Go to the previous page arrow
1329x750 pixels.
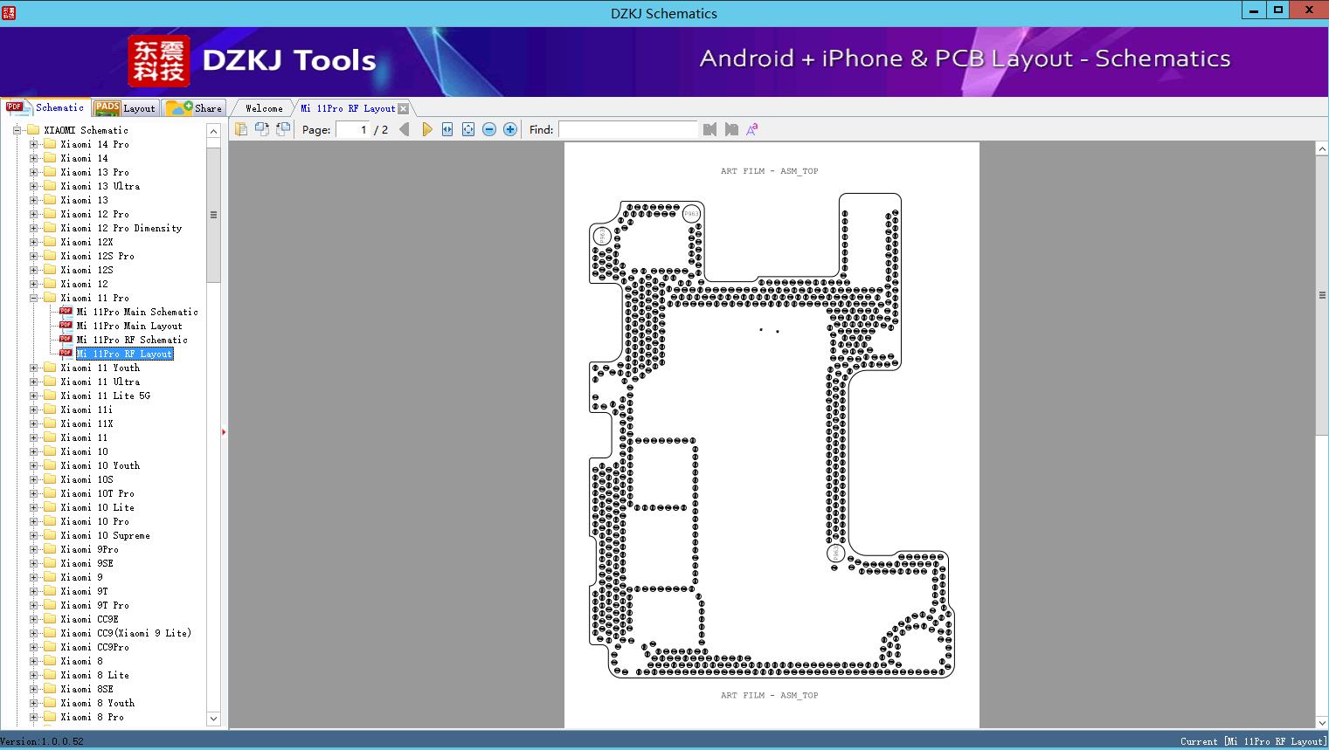click(405, 129)
